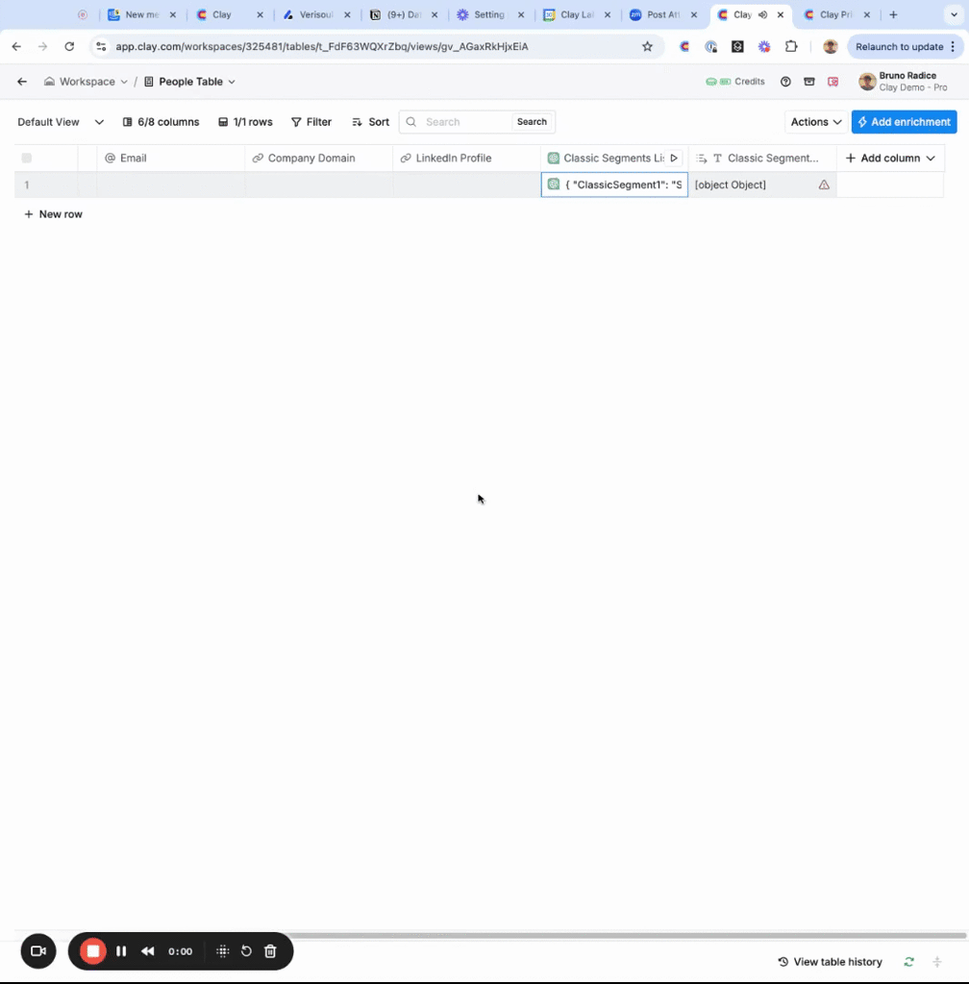Click the run play icon on Classic Segments column
969x984 pixels.
coord(674,159)
